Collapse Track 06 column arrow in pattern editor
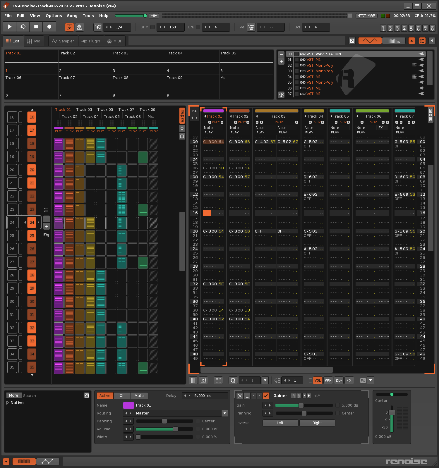The image size is (439, 468). tap(357, 116)
